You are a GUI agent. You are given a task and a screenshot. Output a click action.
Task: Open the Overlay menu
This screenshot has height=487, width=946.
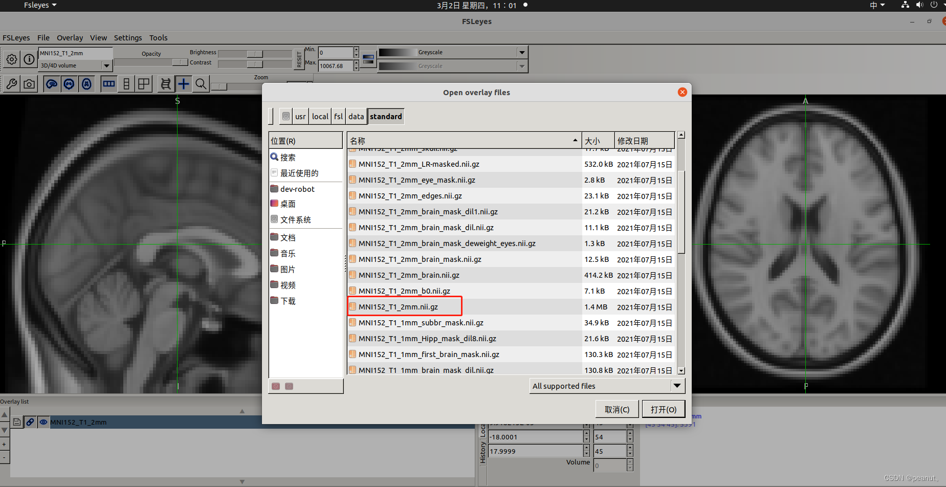(70, 37)
